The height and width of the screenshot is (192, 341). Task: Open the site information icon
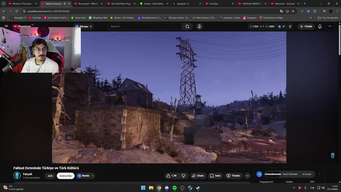(x=24, y=11)
